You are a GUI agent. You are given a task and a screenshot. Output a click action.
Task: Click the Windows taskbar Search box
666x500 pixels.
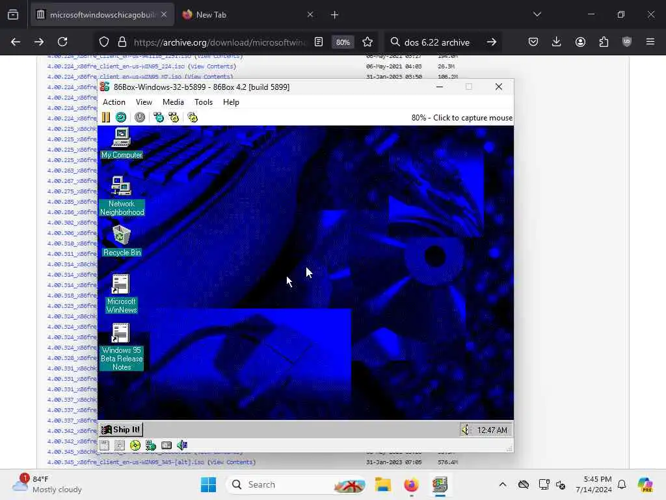coord(296,484)
